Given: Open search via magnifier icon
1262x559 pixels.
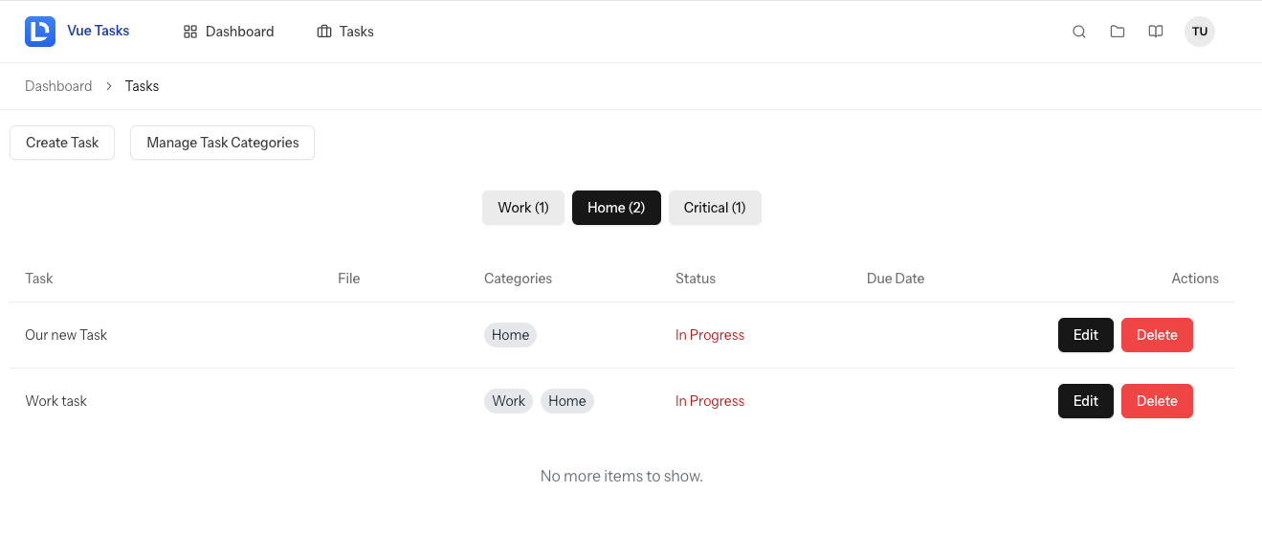Looking at the screenshot, I should pos(1079,32).
